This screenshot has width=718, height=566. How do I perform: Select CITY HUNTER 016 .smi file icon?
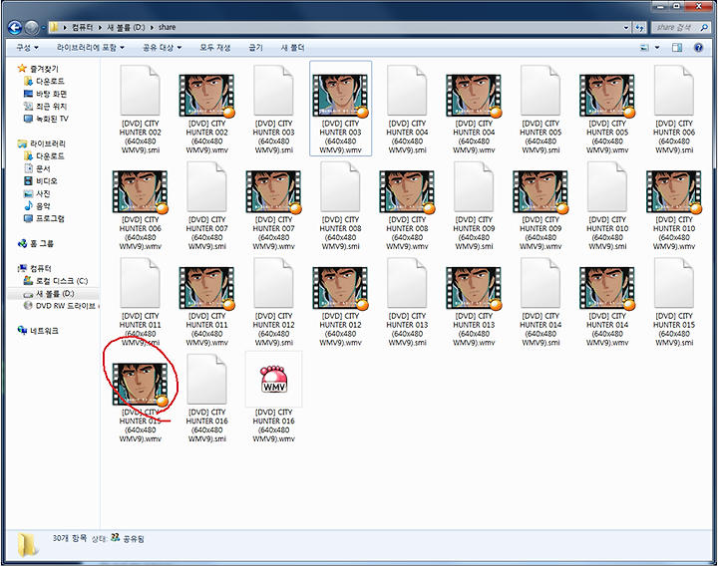(x=206, y=380)
